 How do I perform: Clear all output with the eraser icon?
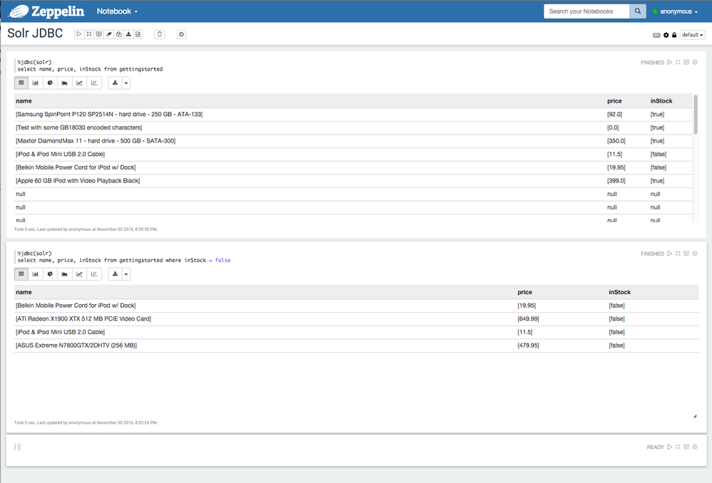pyautogui.click(x=109, y=34)
